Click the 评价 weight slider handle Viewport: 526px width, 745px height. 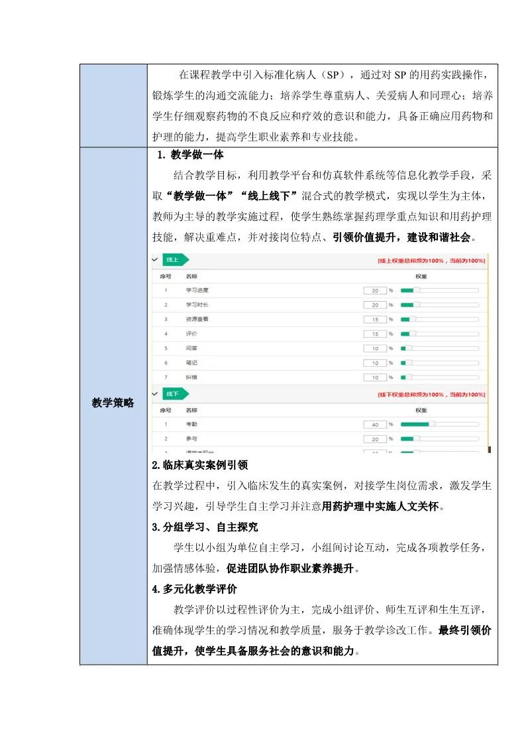pos(413,334)
